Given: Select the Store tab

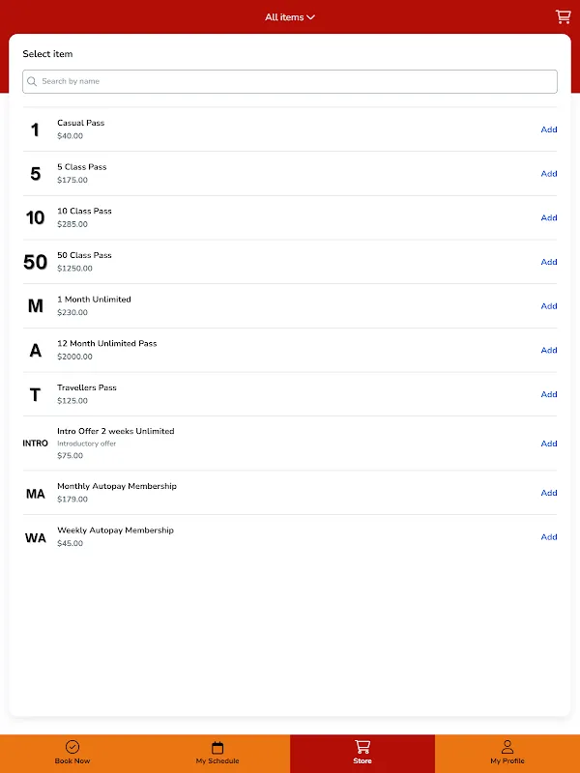Looking at the screenshot, I should 362,753.
